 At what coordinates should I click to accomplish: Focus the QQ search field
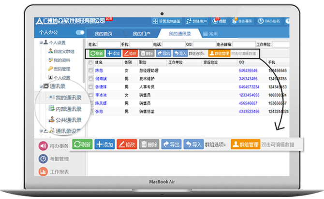tap(205, 44)
